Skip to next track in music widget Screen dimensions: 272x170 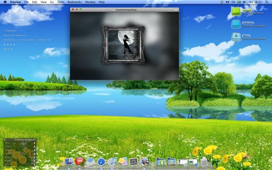point(11,49)
